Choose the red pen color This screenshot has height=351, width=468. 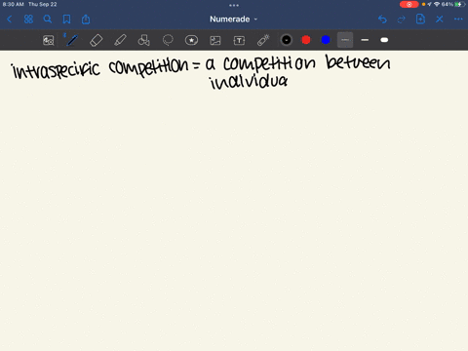[306, 40]
